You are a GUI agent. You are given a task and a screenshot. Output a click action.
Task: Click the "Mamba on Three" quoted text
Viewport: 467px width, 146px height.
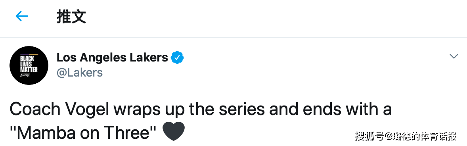click(83, 133)
